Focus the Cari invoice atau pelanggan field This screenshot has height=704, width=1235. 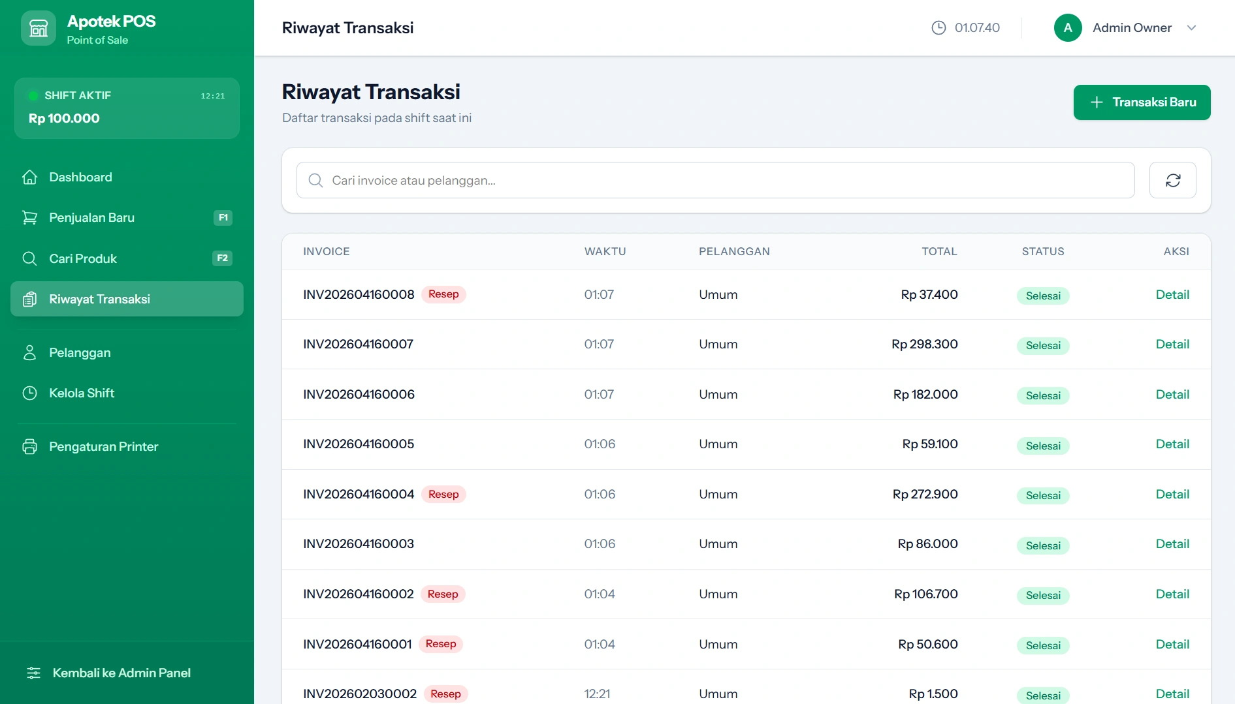coord(715,180)
